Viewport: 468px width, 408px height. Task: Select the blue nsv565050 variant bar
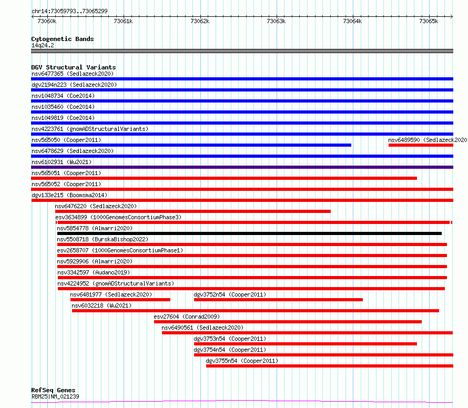(191, 145)
